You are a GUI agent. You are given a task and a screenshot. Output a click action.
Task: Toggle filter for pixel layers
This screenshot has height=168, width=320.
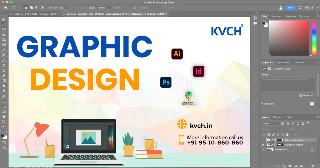283,124
